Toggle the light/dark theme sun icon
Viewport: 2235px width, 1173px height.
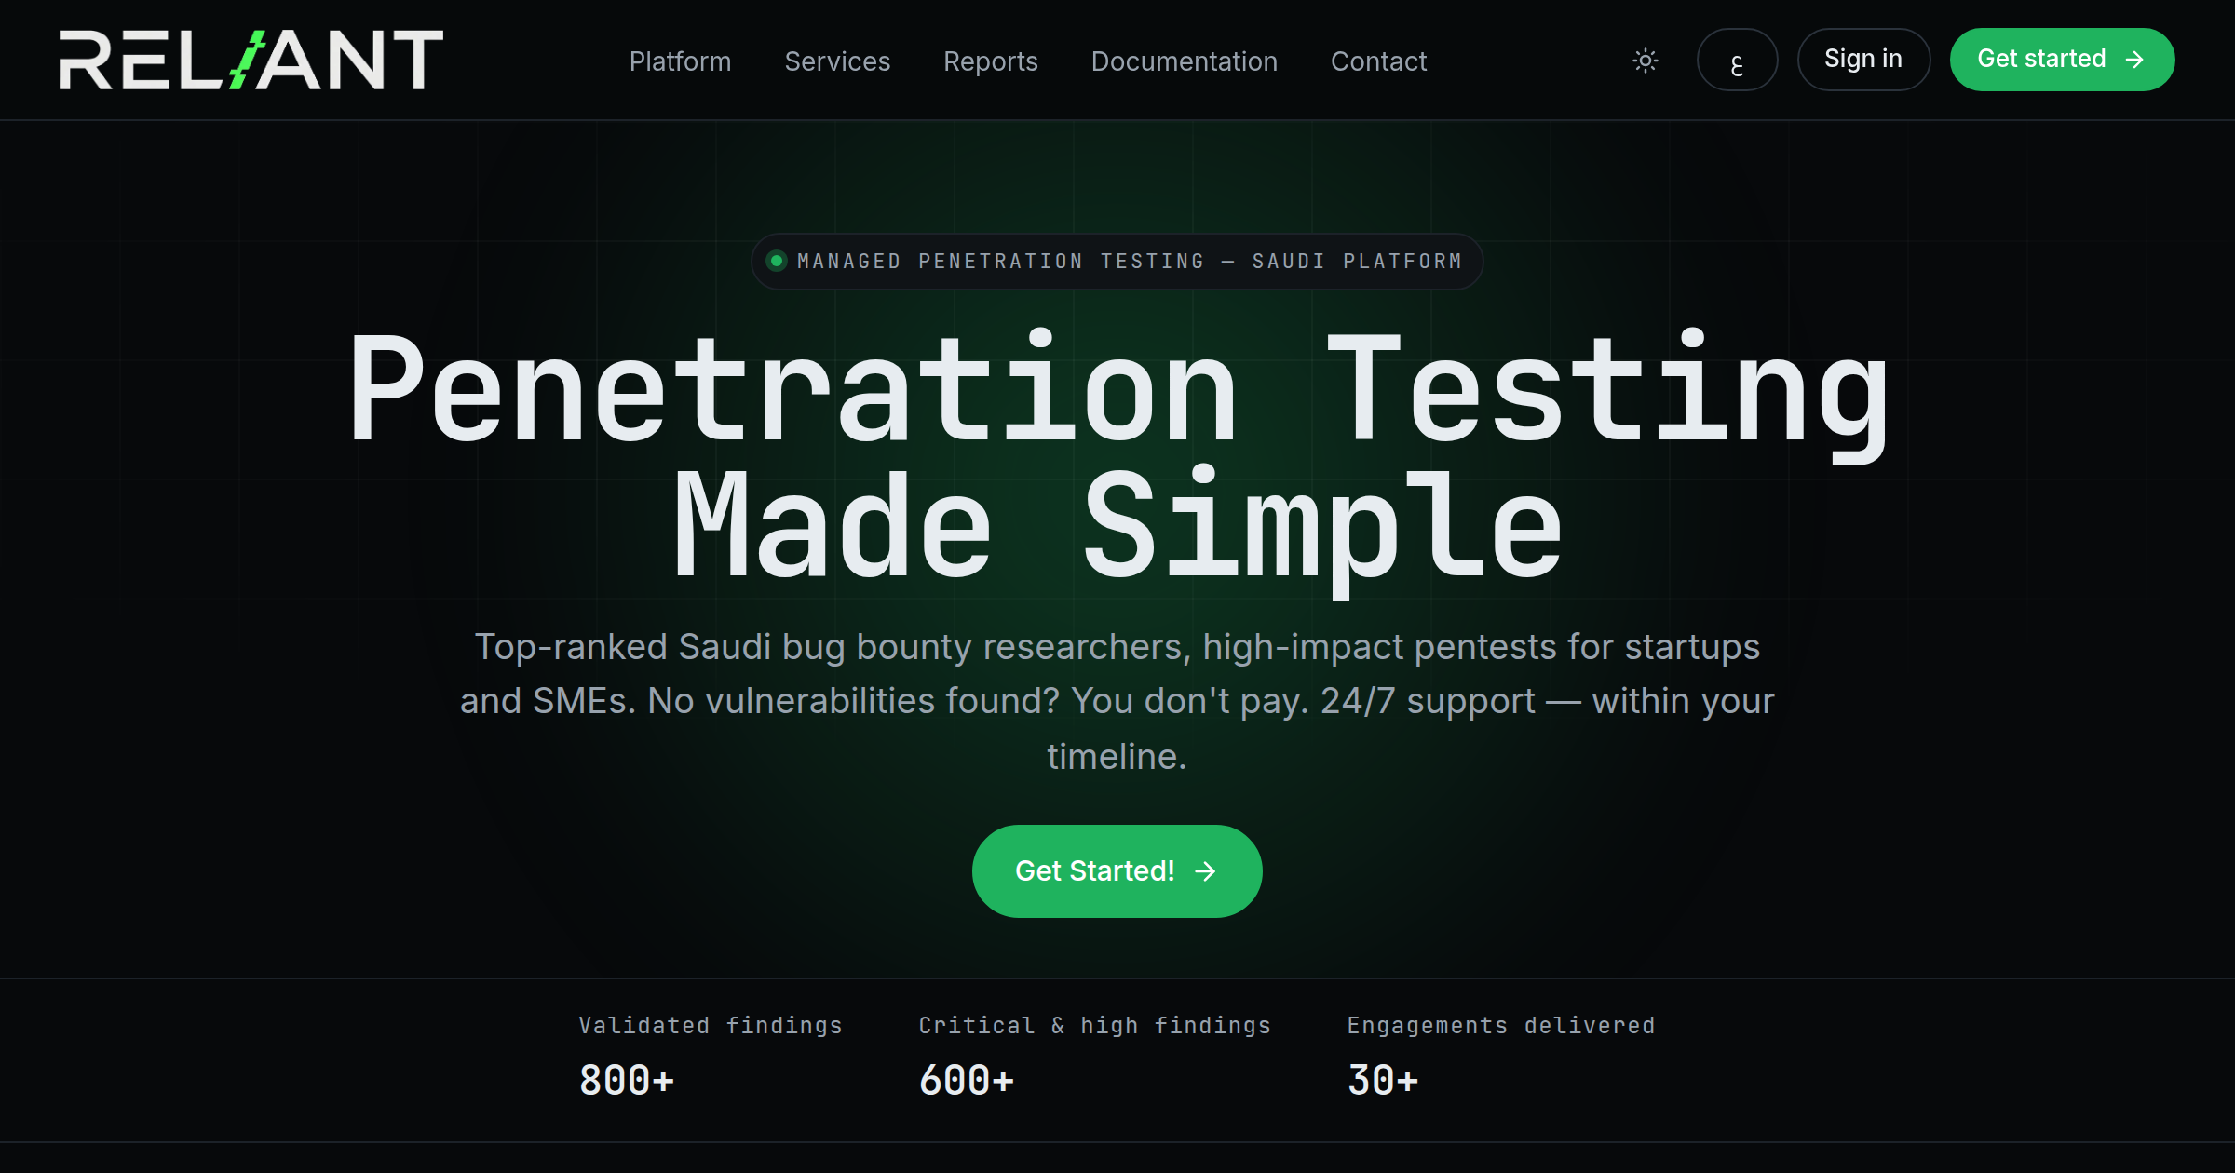coord(1646,61)
